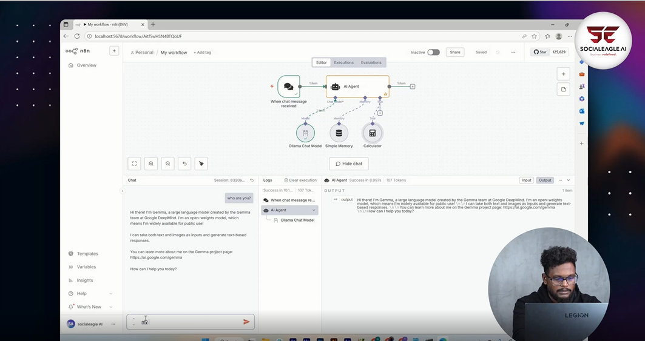Zoom out on the workflow canvas
The height and width of the screenshot is (341, 645).
coord(168,164)
